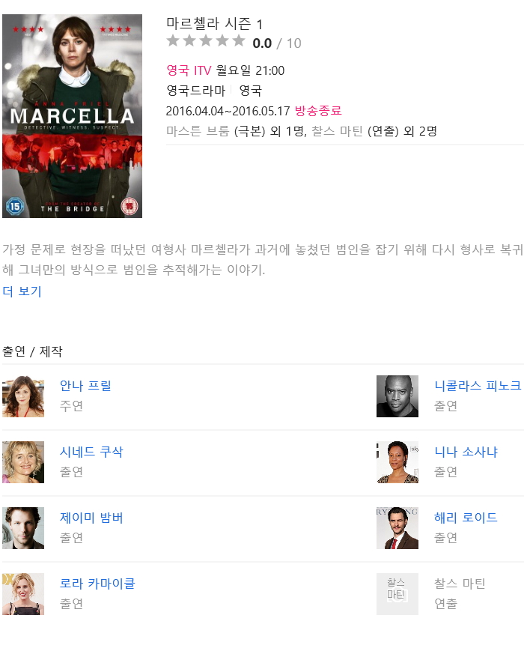The width and height of the screenshot is (524, 654).
Task: Click the 찰스 마틴 placeholder image
Action: pos(397,594)
